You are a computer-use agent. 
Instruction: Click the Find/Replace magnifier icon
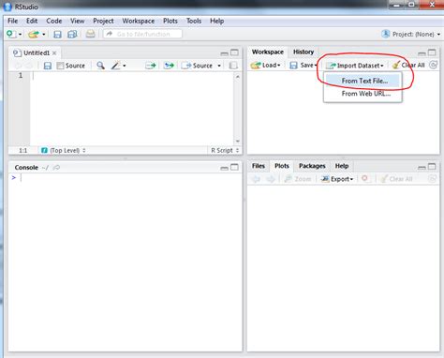100,66
